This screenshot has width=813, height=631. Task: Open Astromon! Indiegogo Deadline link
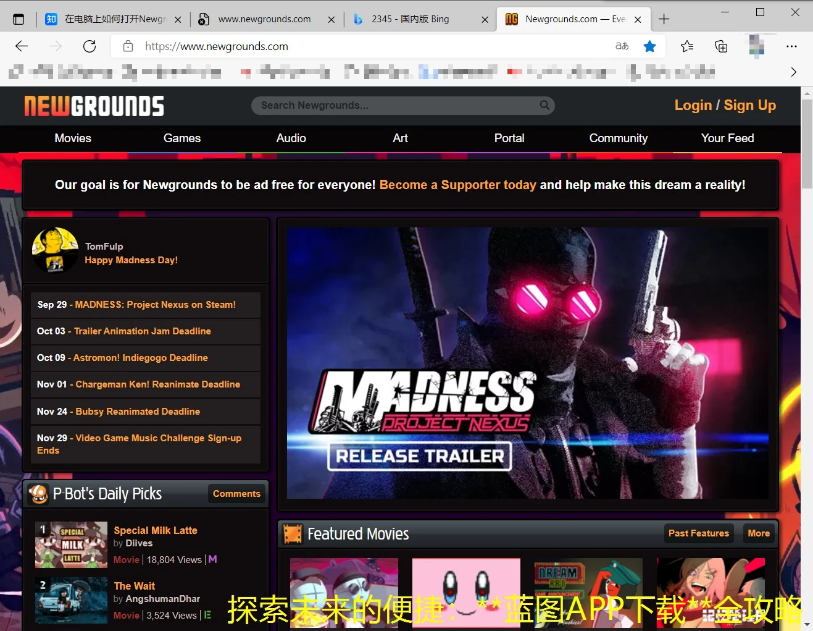point(140,358)
